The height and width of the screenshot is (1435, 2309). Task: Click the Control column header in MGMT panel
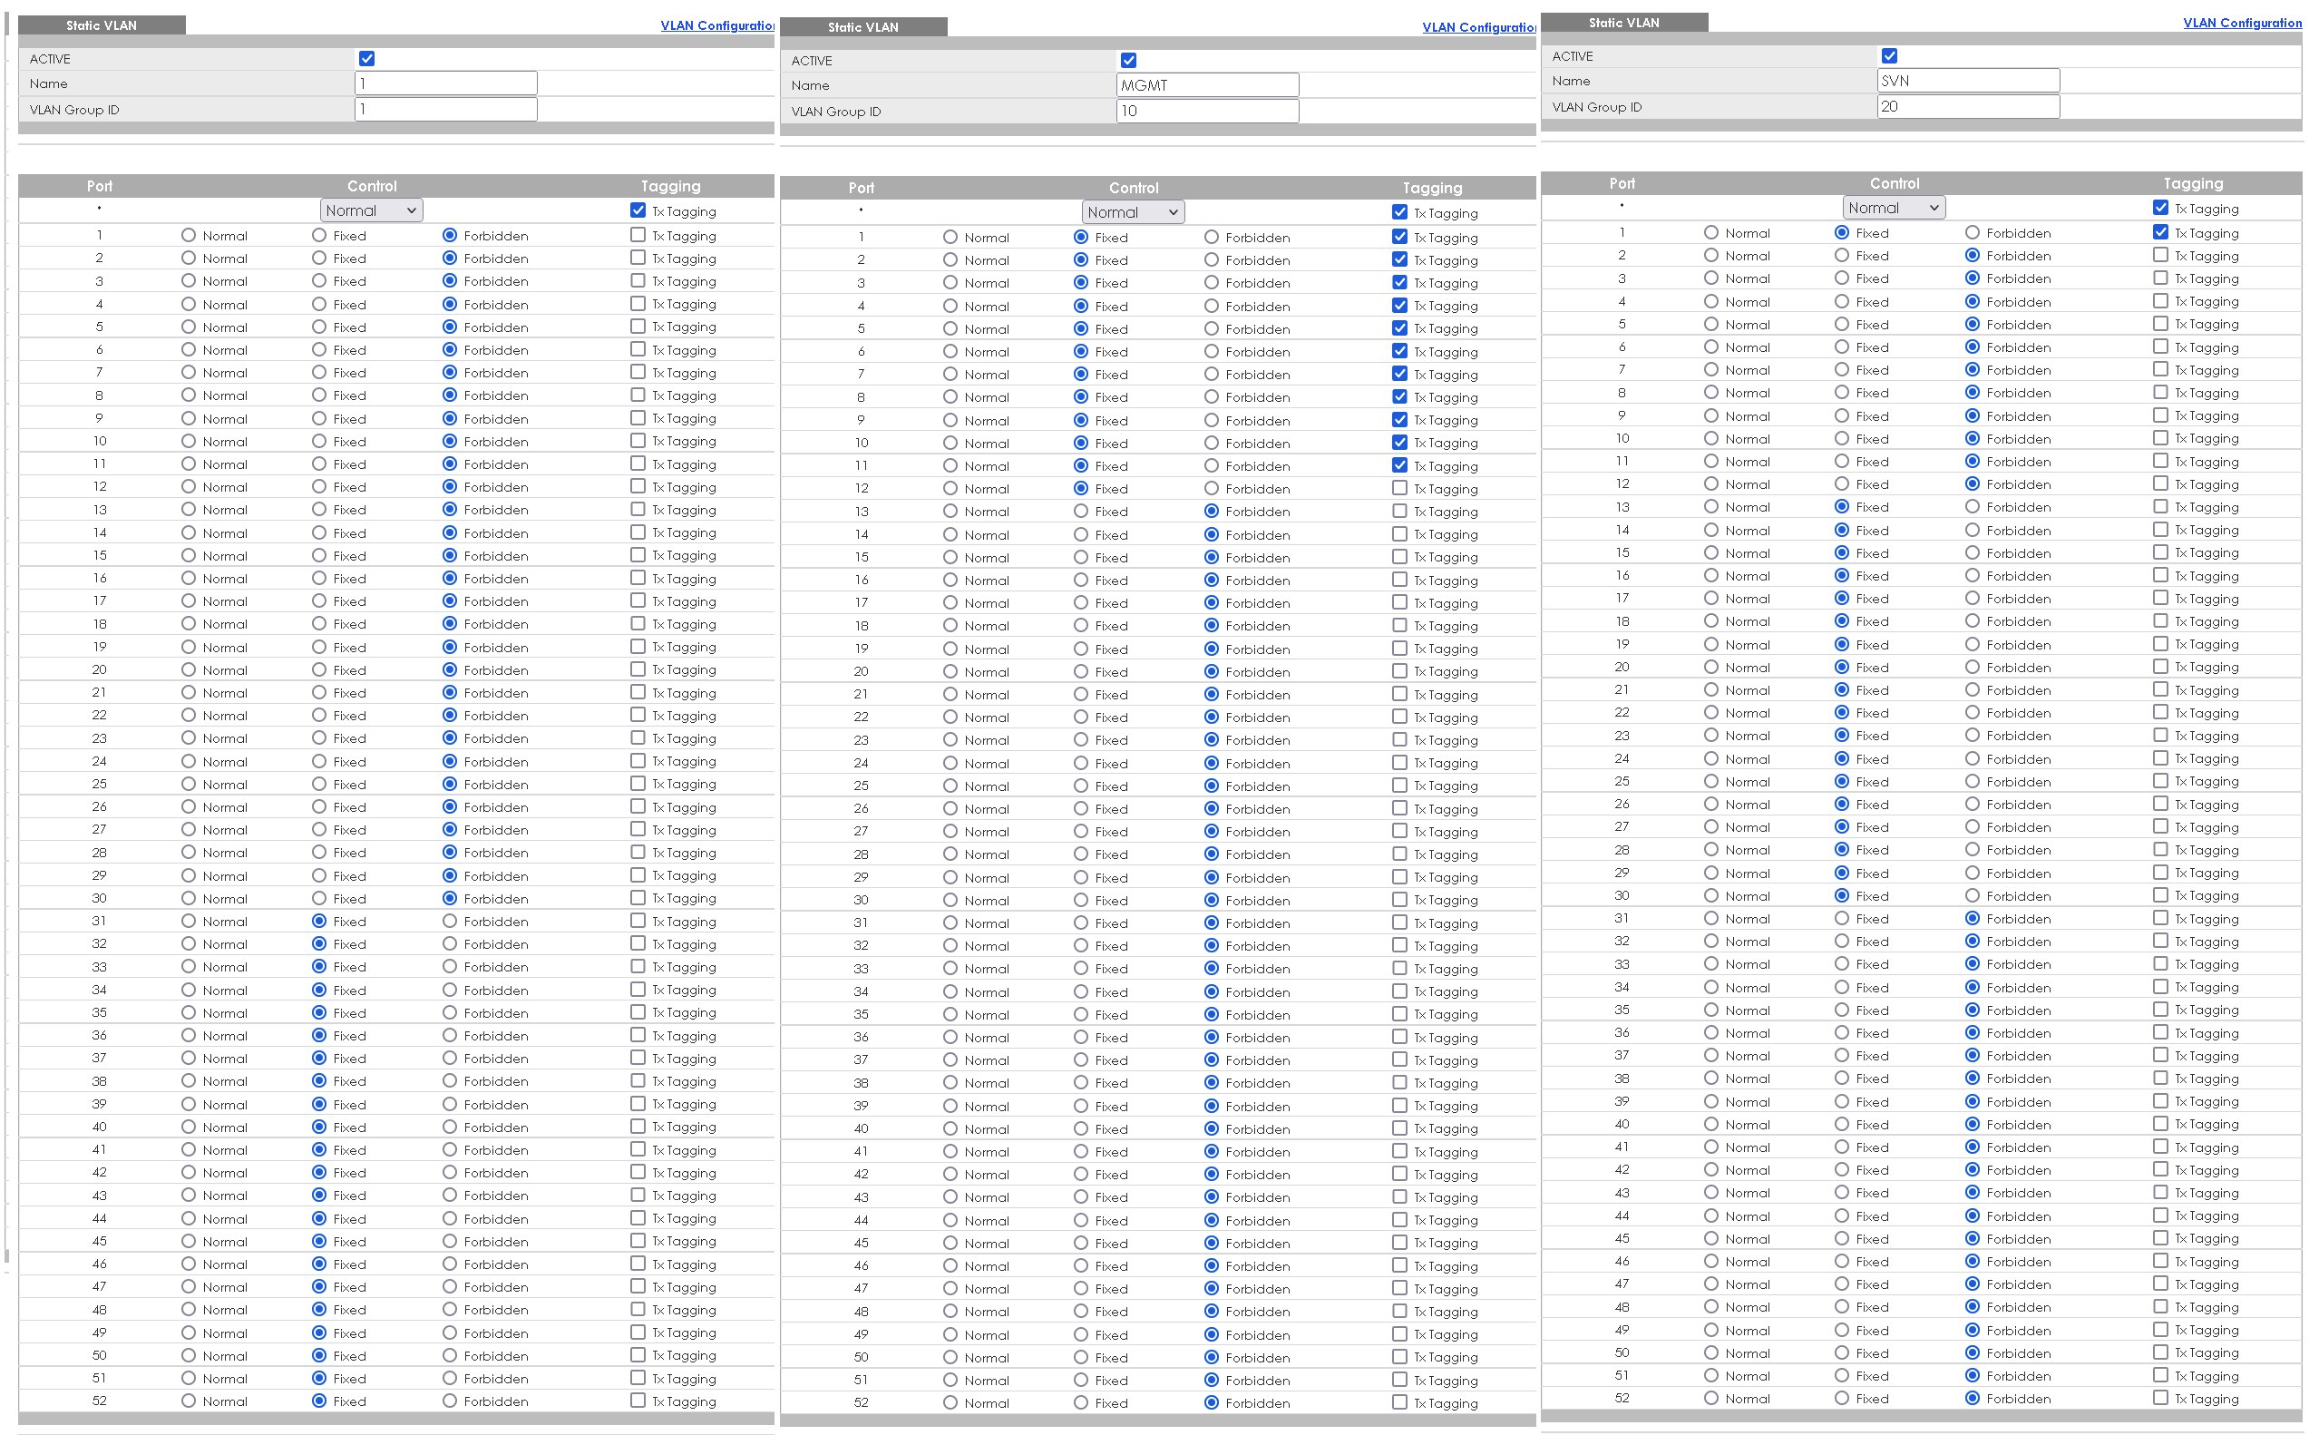(1134, 188)
